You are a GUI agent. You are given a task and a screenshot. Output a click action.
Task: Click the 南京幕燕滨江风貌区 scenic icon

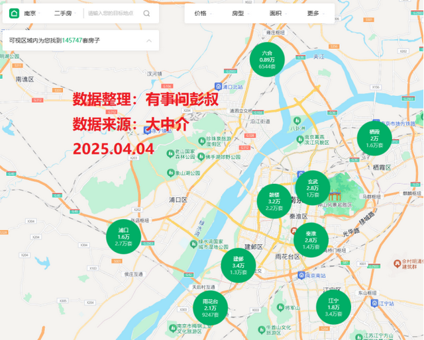[x=299, y=140]
